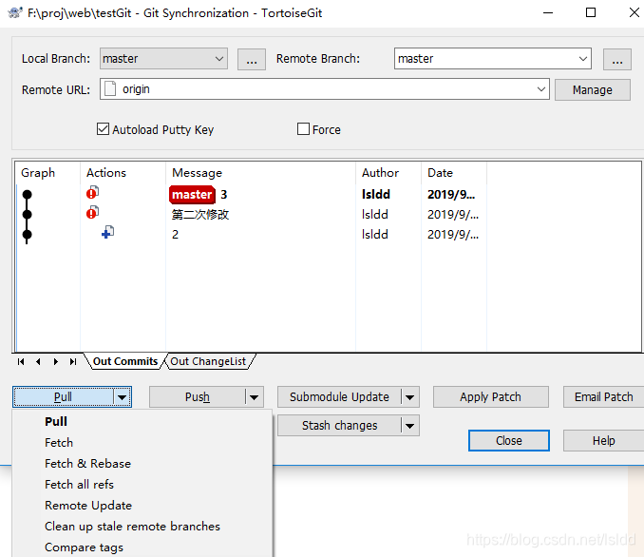Screen dimensions: 644x557
Task: Browse local branches with the ... button
Action: coord(252,59)
